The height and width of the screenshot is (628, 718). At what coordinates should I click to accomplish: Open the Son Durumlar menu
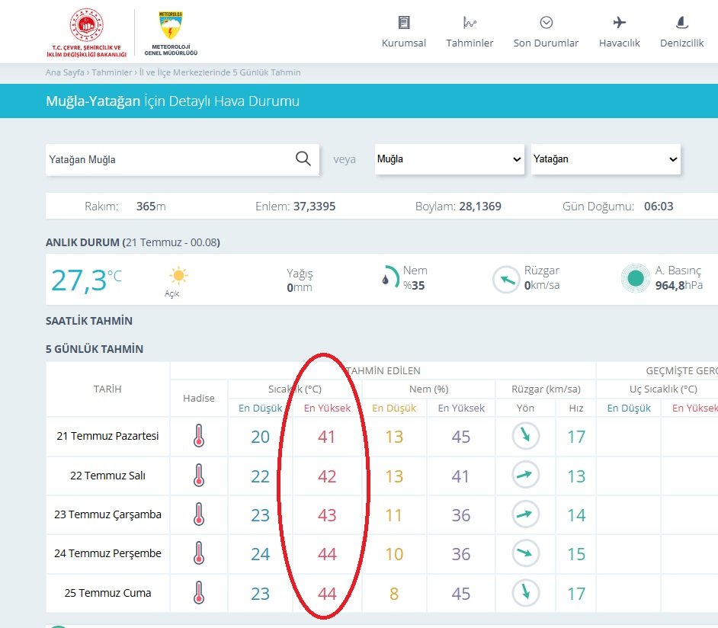coord(546,32)
